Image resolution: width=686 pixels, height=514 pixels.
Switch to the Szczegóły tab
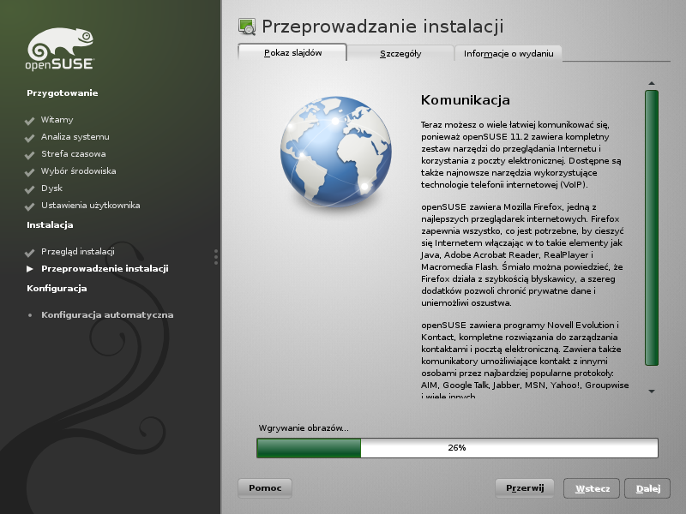pyautogui.click(x=400, y=53)
